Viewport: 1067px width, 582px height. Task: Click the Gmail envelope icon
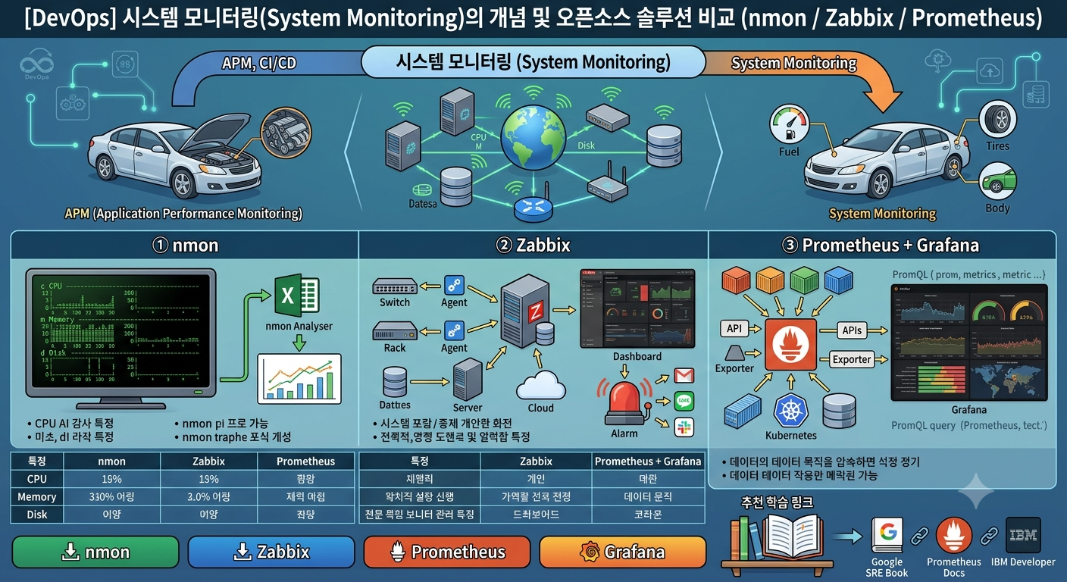click(x=684, y=375)
